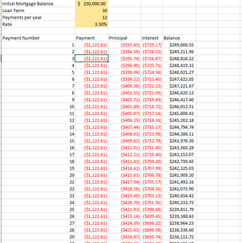The height and width of the screenshot is (243, 242).
Task: Select balance cell $240,654.42
Action: (180, 196)
